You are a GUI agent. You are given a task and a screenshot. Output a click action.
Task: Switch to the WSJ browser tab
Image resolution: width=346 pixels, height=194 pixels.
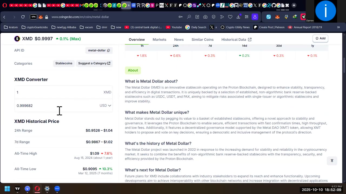coord(161,5)
